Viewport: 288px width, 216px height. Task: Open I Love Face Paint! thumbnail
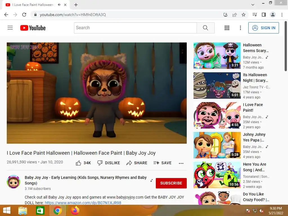[x=217, y=115]
